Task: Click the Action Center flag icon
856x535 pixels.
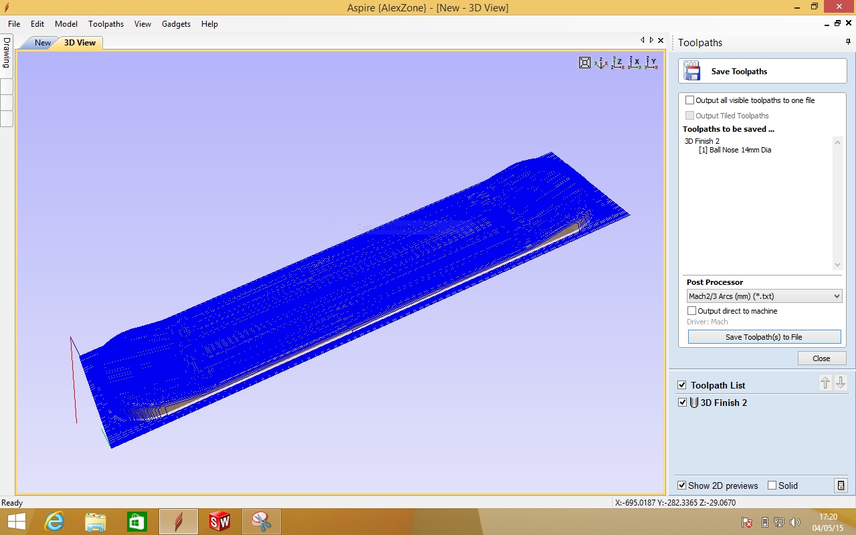Action: pyautogui.click(x=747, y=522)
